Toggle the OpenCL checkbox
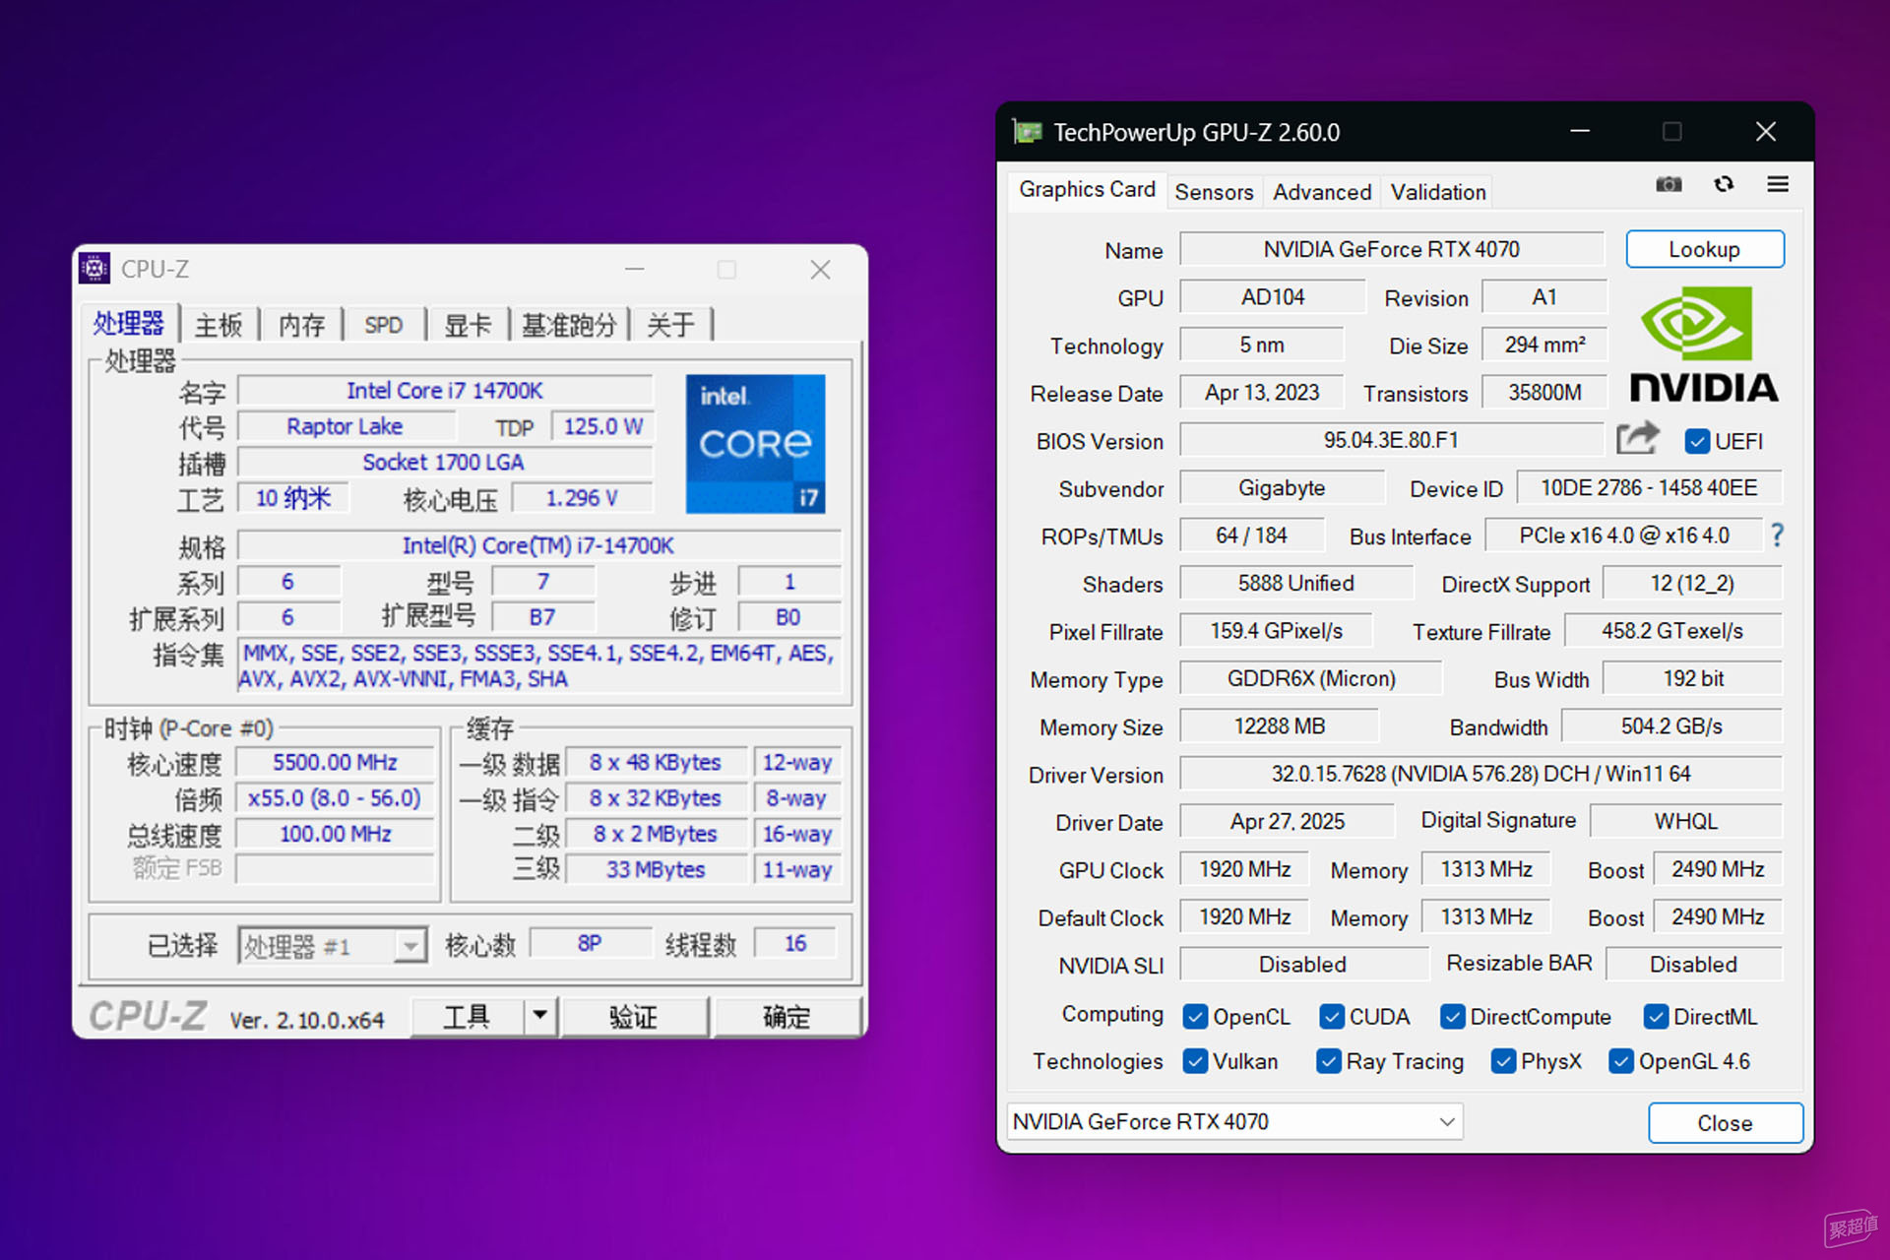1890x1260 pixels. coord(1195,1017)
